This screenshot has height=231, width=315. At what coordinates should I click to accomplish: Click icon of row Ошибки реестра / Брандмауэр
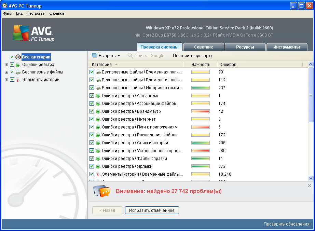pos(98,111)
